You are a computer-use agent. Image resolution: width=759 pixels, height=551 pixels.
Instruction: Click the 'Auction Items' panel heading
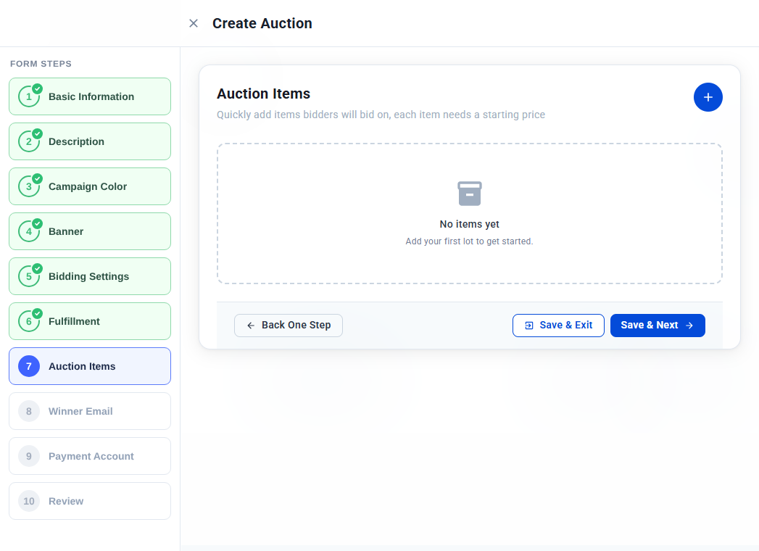click(x=263, y=94)
